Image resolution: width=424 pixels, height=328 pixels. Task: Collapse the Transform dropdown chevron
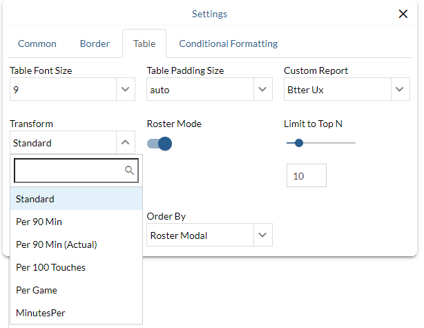click(125, 143)
